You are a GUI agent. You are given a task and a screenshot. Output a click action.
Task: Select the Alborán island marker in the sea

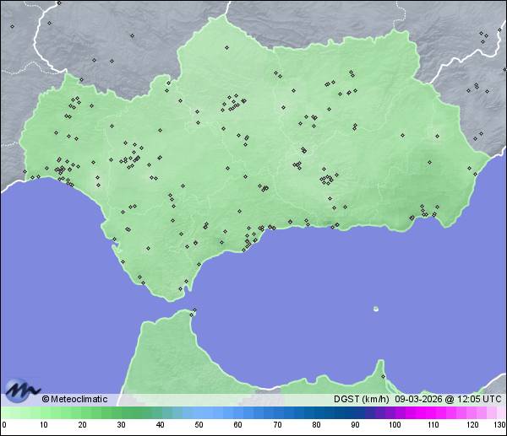tap(376, 309)
